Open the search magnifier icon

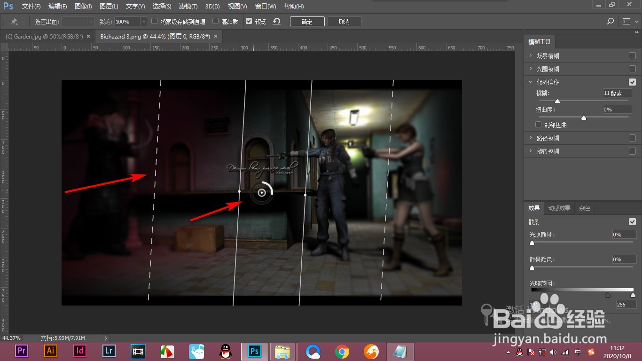[611, 21]
